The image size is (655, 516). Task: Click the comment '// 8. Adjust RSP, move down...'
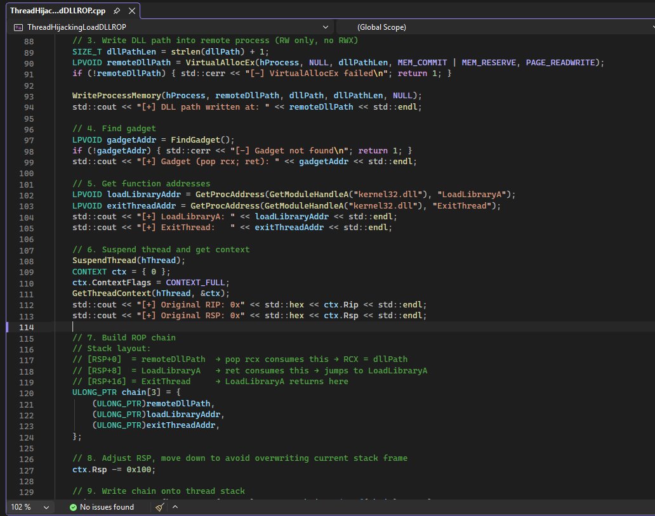pyautogui.click(x=240, y=458)
